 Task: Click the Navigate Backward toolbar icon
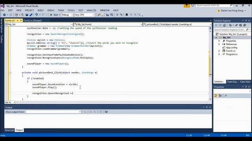(x=4, y=15)
